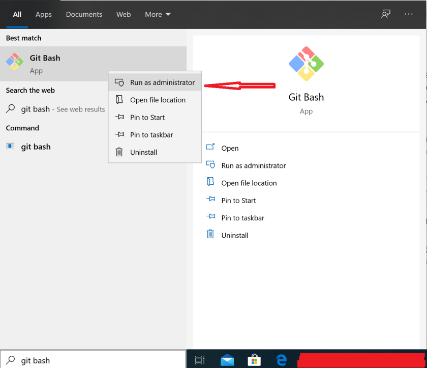This screenshot has height=368, width=427.
Task: Click the Open icon in details pane
Action: pyautogui.click(x=210, y=147)
